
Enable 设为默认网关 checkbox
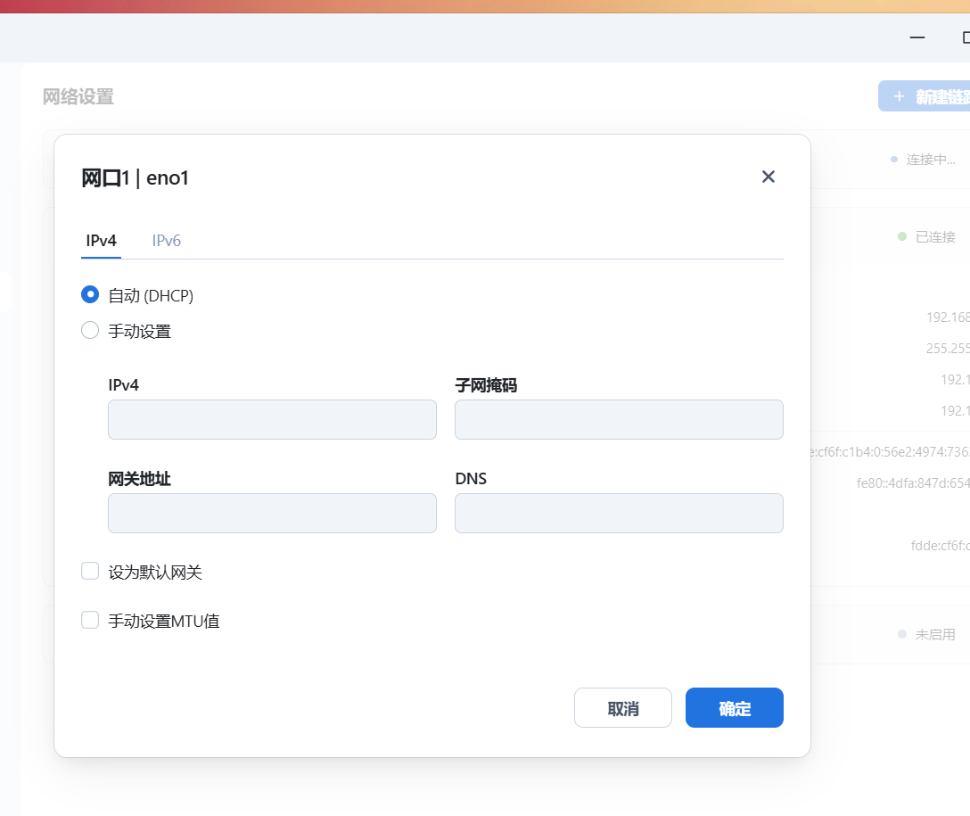click(x=90, y=572)
